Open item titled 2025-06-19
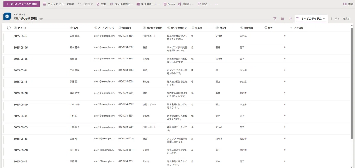Screen dimensions: 355x168 click(20, 161)
